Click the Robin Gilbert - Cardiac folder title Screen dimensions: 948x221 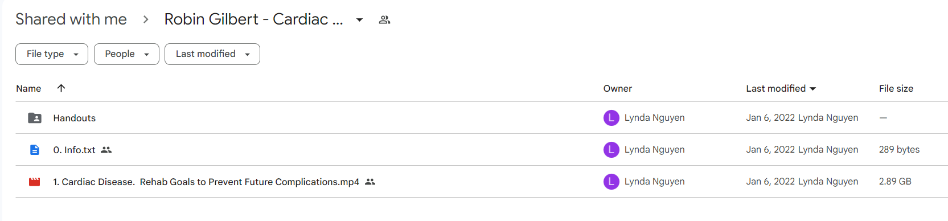coord(253,19)
